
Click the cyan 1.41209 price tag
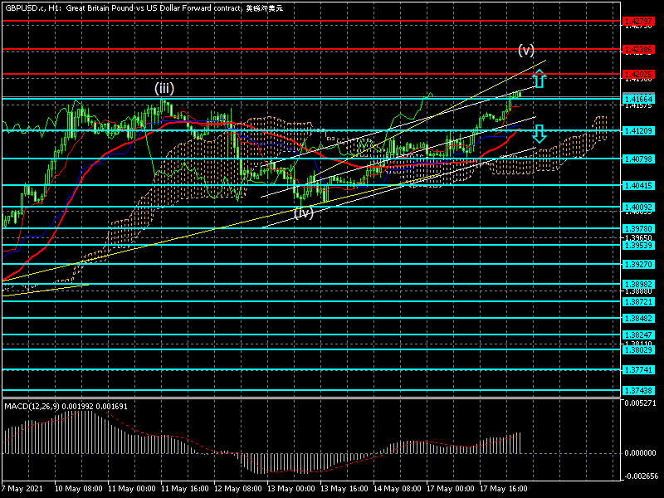click(x=639, y=130)
